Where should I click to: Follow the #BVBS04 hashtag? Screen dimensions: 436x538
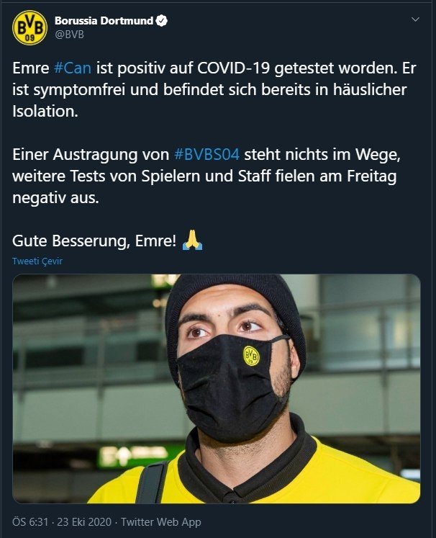(x=206, y=154)
